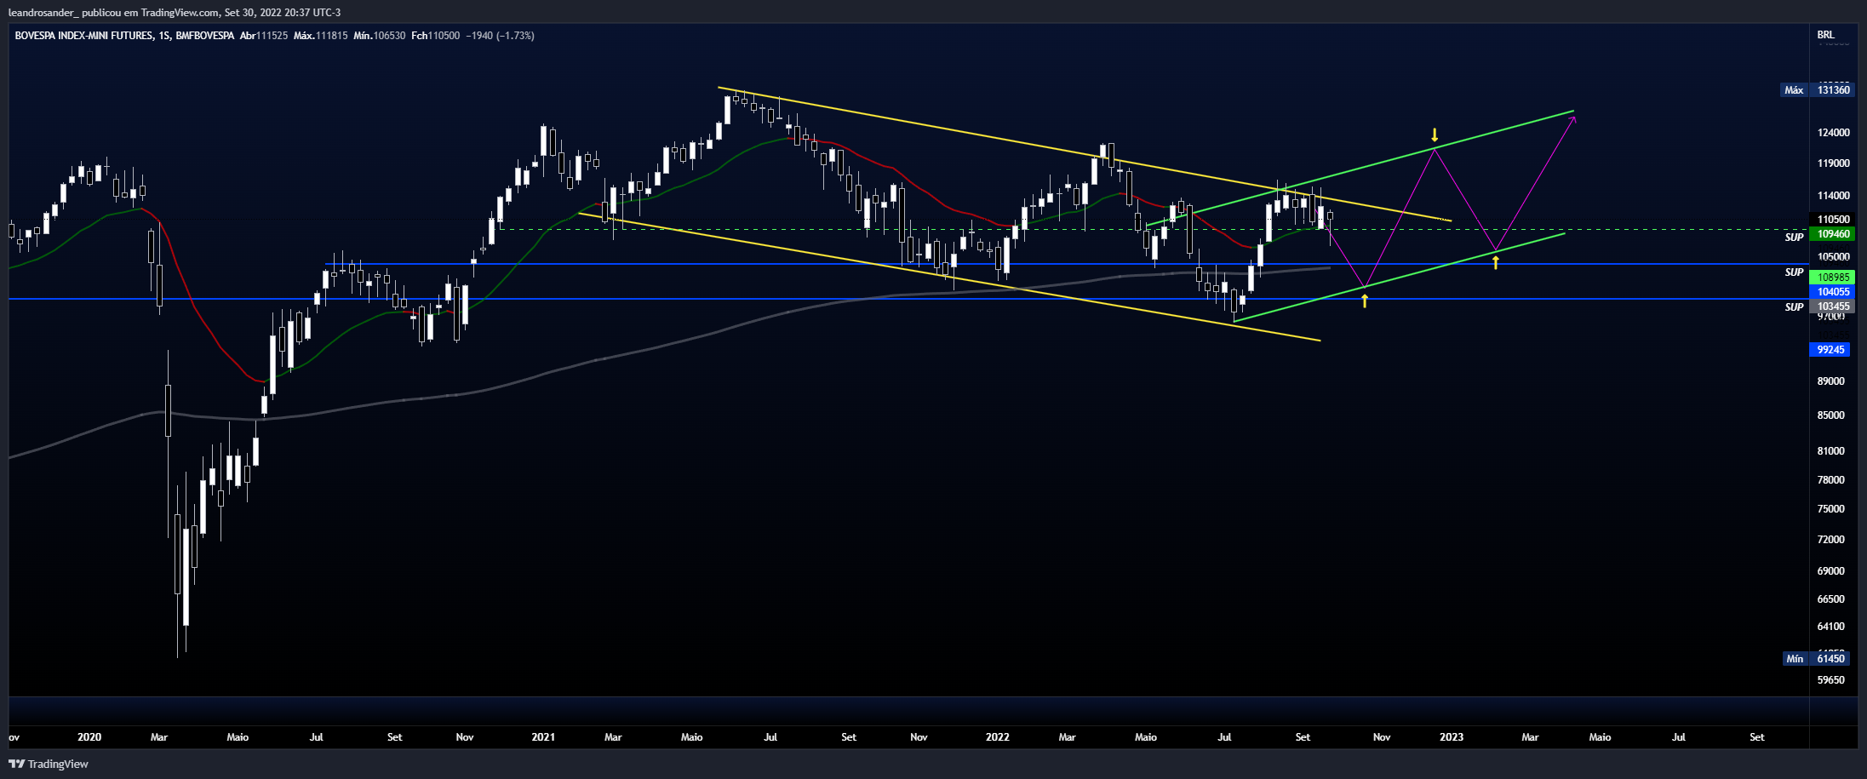The image size is (1867, 779).
Task: Click the SUP label beside 103455
Action: (1794, 307)
